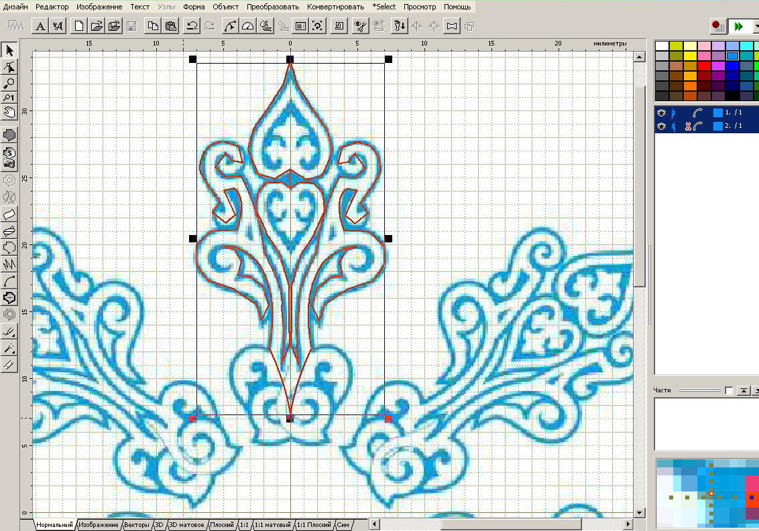Expand the Изображение menu
Viewport: 759px width, 531px height.
[99, 7]
